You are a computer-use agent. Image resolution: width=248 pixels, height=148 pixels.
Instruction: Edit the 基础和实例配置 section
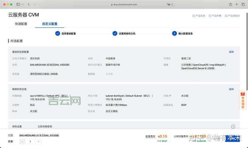(x=231, y=52)
